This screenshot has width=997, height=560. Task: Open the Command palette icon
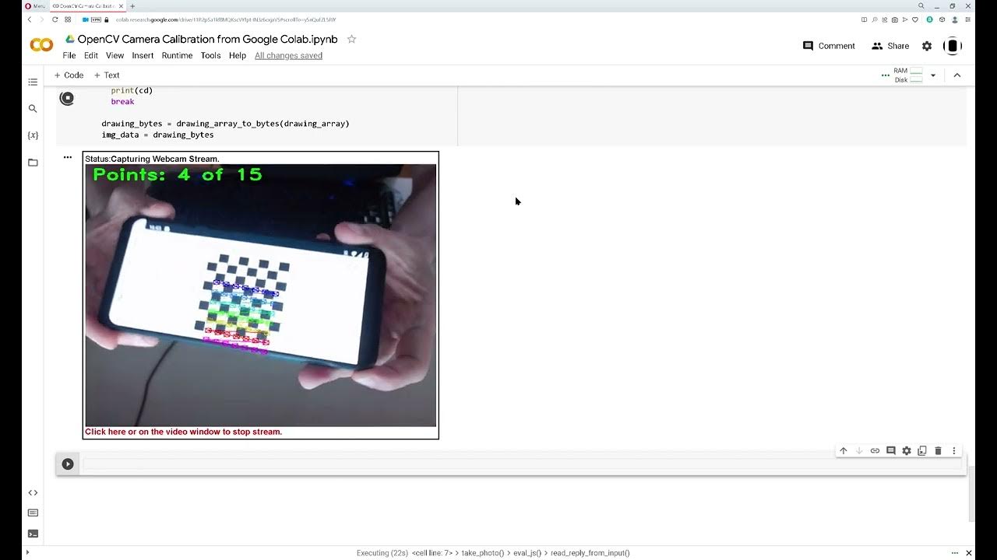click(x=33, y=513)
